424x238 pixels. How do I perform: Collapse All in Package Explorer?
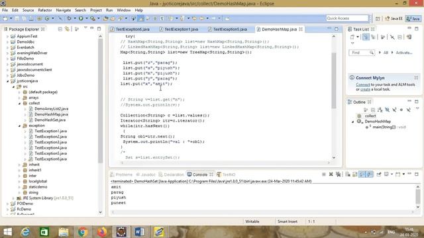pyautogui.click(x=60, y=29)
